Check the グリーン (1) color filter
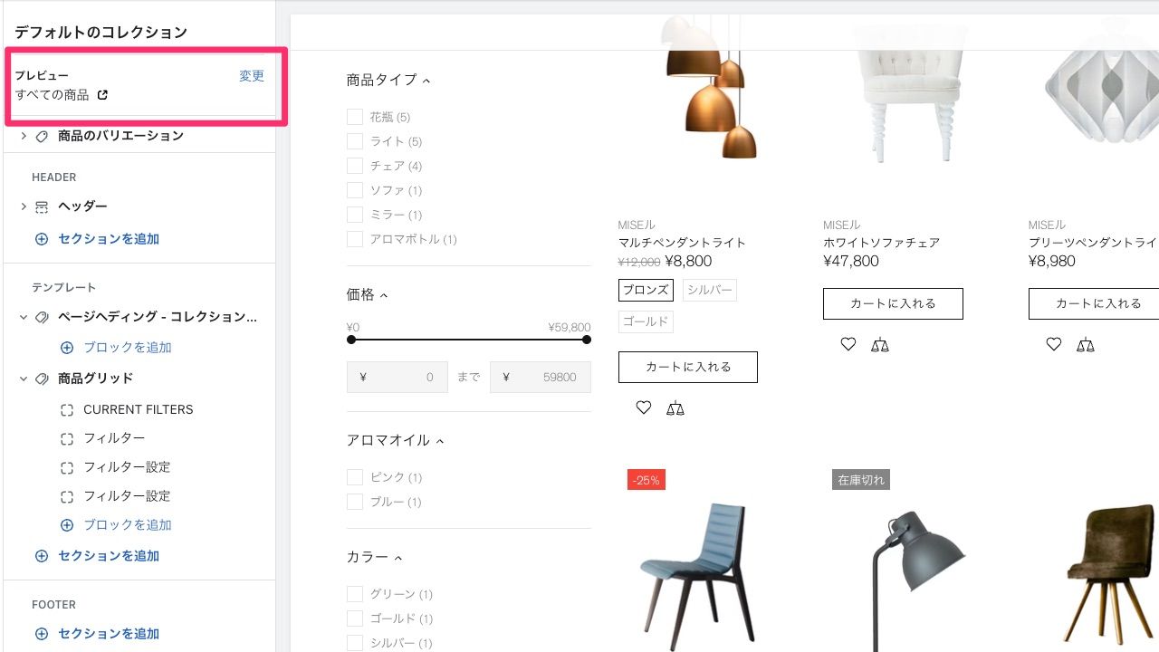Image resolution: width=1159 pixels, height=652 pixels. 355,594
